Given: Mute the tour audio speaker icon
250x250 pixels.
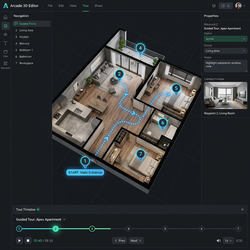Looking at the screenshot, I should point(218,241).
